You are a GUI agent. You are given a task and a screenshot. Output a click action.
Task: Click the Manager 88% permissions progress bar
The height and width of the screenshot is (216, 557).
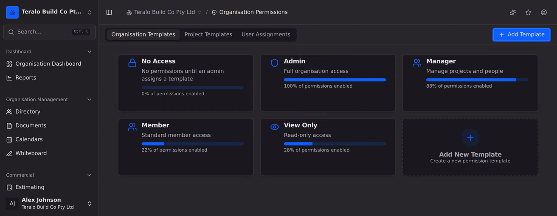point(477,80)
